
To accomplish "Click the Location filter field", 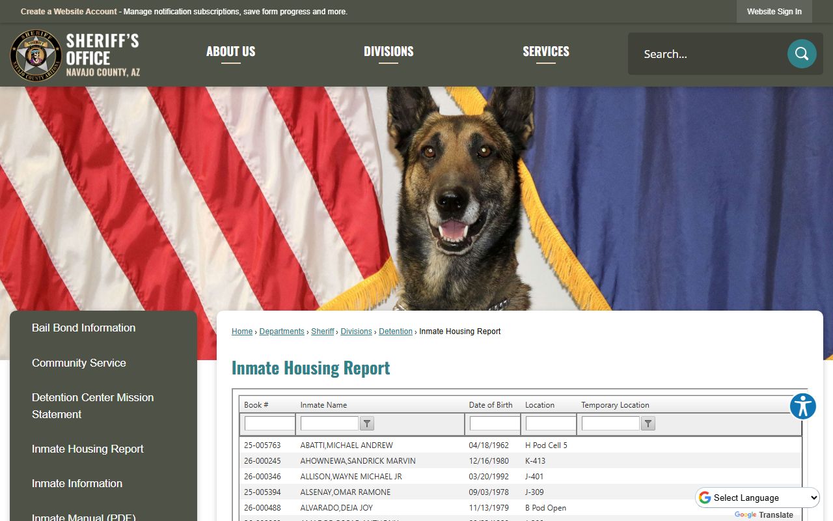I will pyautogui.click(x=551, y=423).
